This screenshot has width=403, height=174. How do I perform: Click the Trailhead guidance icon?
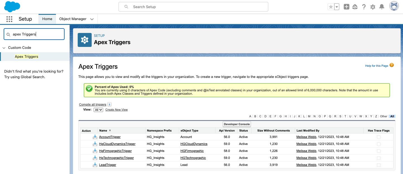click(355, 7)
